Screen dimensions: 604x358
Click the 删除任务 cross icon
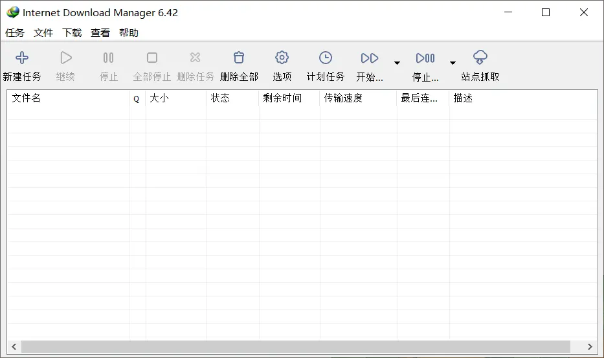(196, 58)
